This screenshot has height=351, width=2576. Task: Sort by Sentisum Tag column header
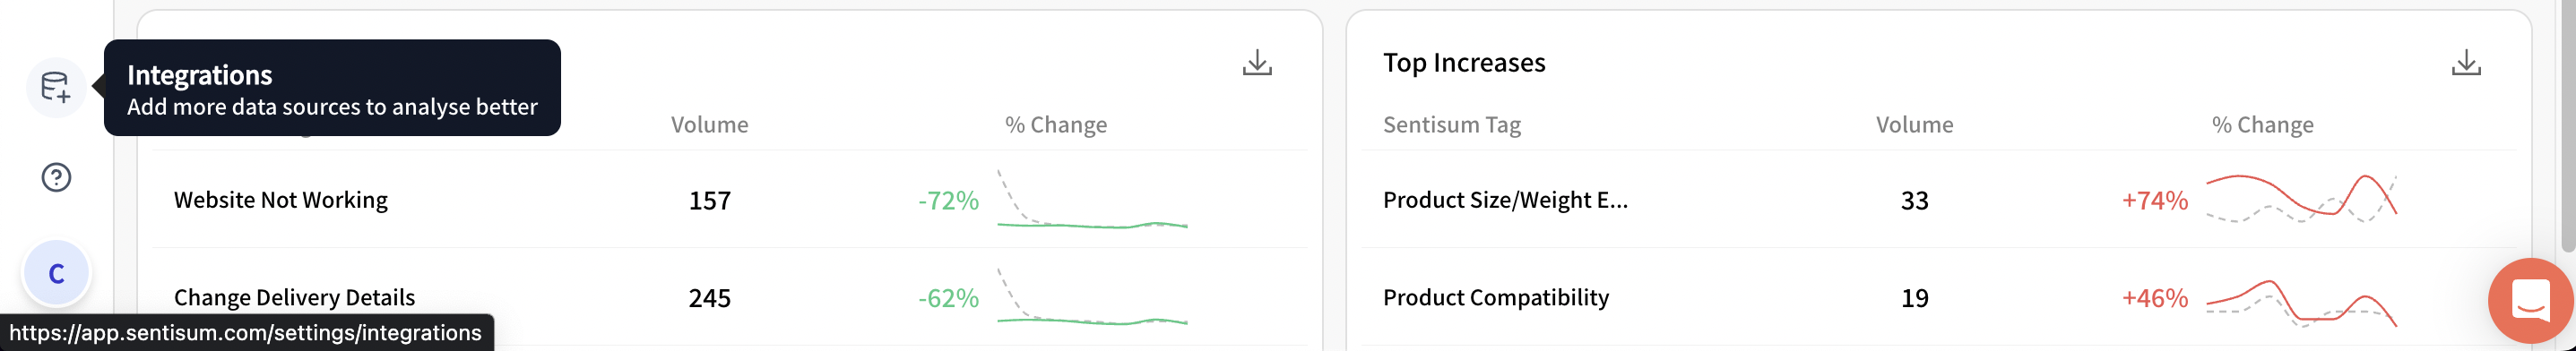coord(1452,125)
